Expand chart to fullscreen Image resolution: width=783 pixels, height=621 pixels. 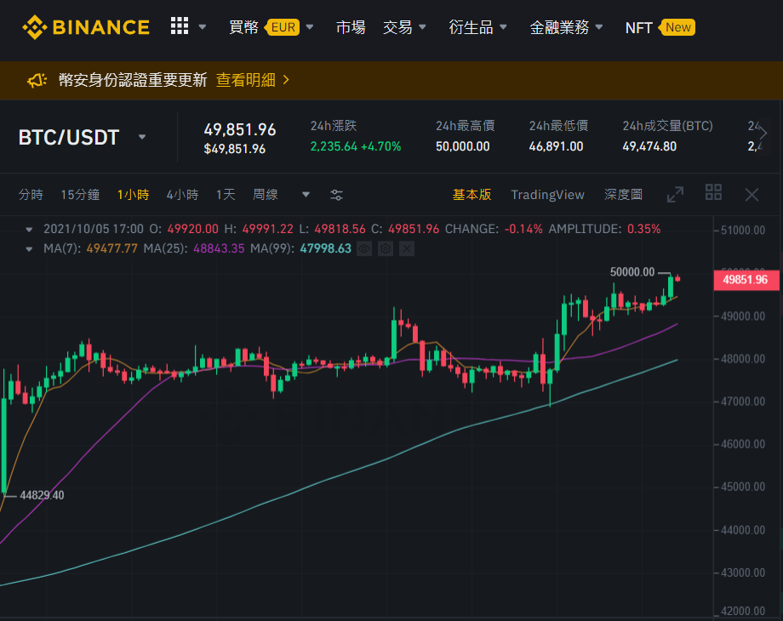point(675,194)
